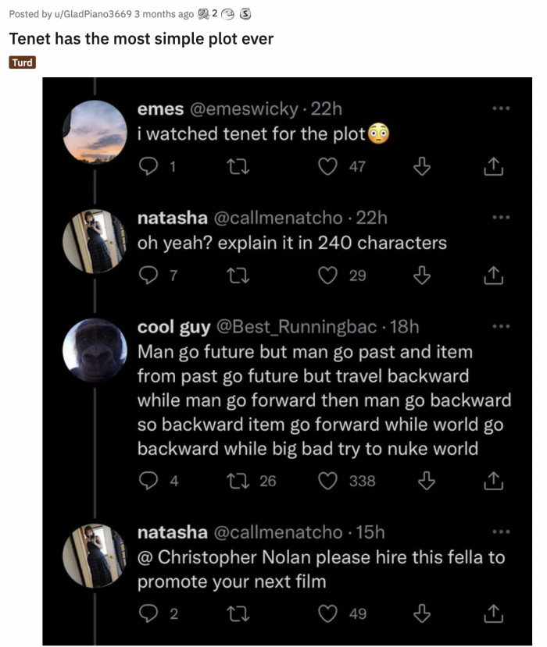The image size is (547, 647).
Task: Like natasha's Christopher Nolan tweet
Action: [x=329, y=614]
